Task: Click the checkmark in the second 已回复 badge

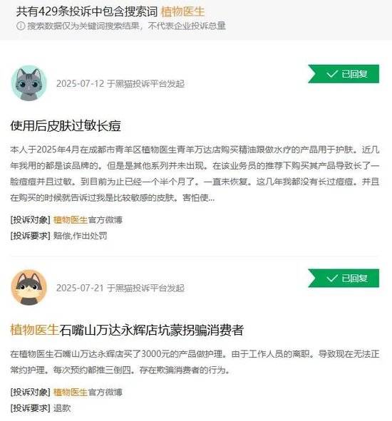Action: (x=332, y=278)
